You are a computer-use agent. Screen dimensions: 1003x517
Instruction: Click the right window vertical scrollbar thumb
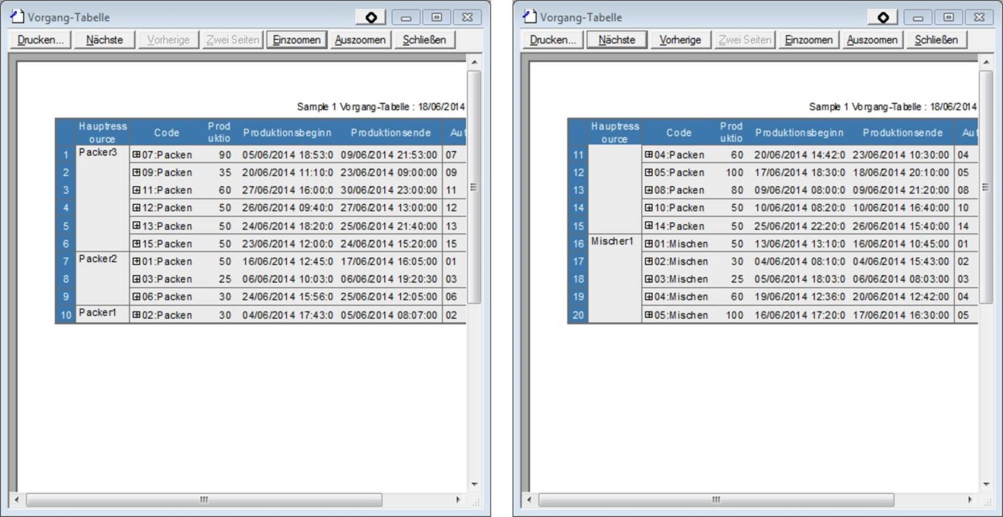coord(985,187)
